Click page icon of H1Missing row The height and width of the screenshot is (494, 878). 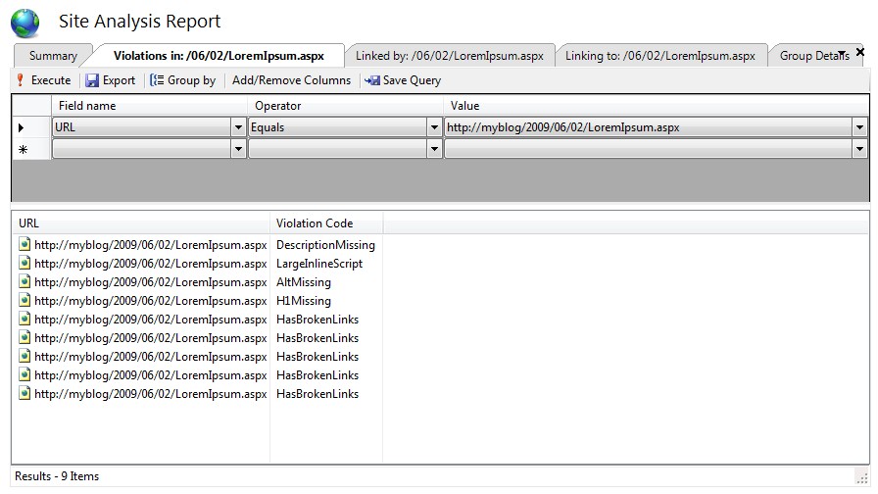[24, 300]
